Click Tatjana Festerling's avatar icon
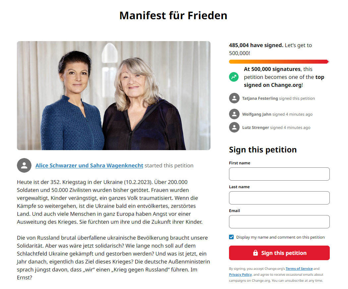 click(x=234, y=98)
